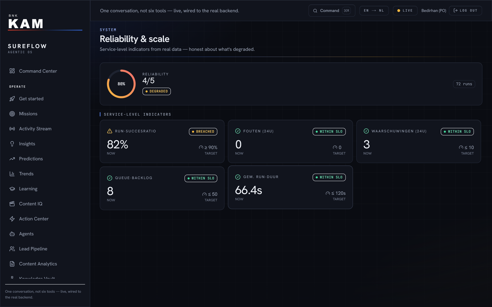Screen dimensions: 492x307
Task: Click the Get started rocket icon
Action: 12,99
